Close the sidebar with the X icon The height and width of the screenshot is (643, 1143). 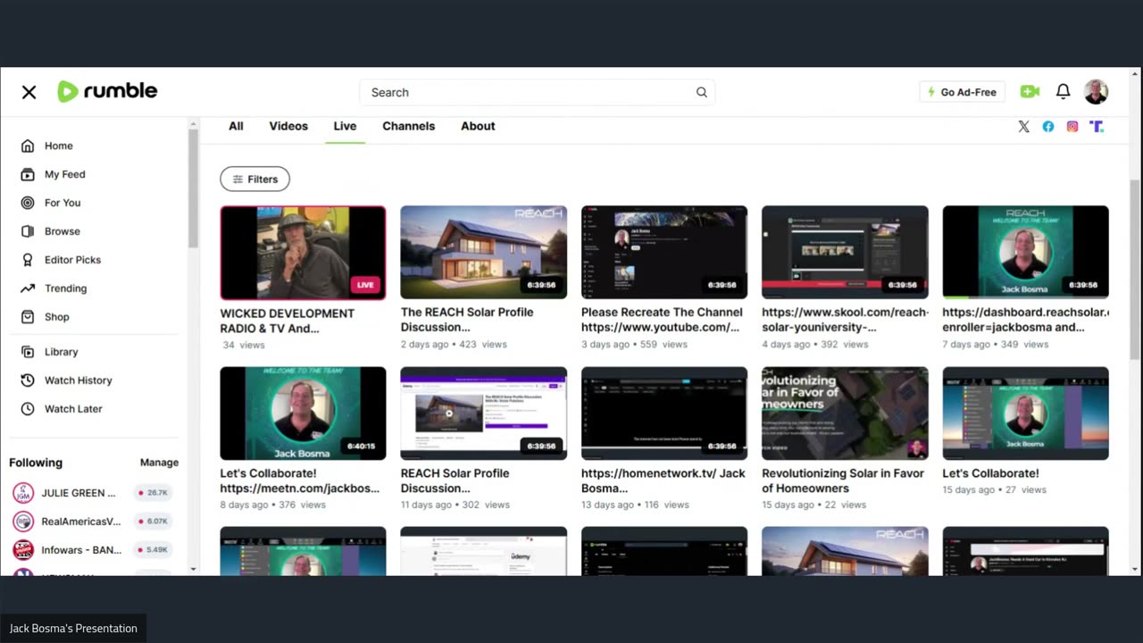pyautogui.click(x=29, y=92)
